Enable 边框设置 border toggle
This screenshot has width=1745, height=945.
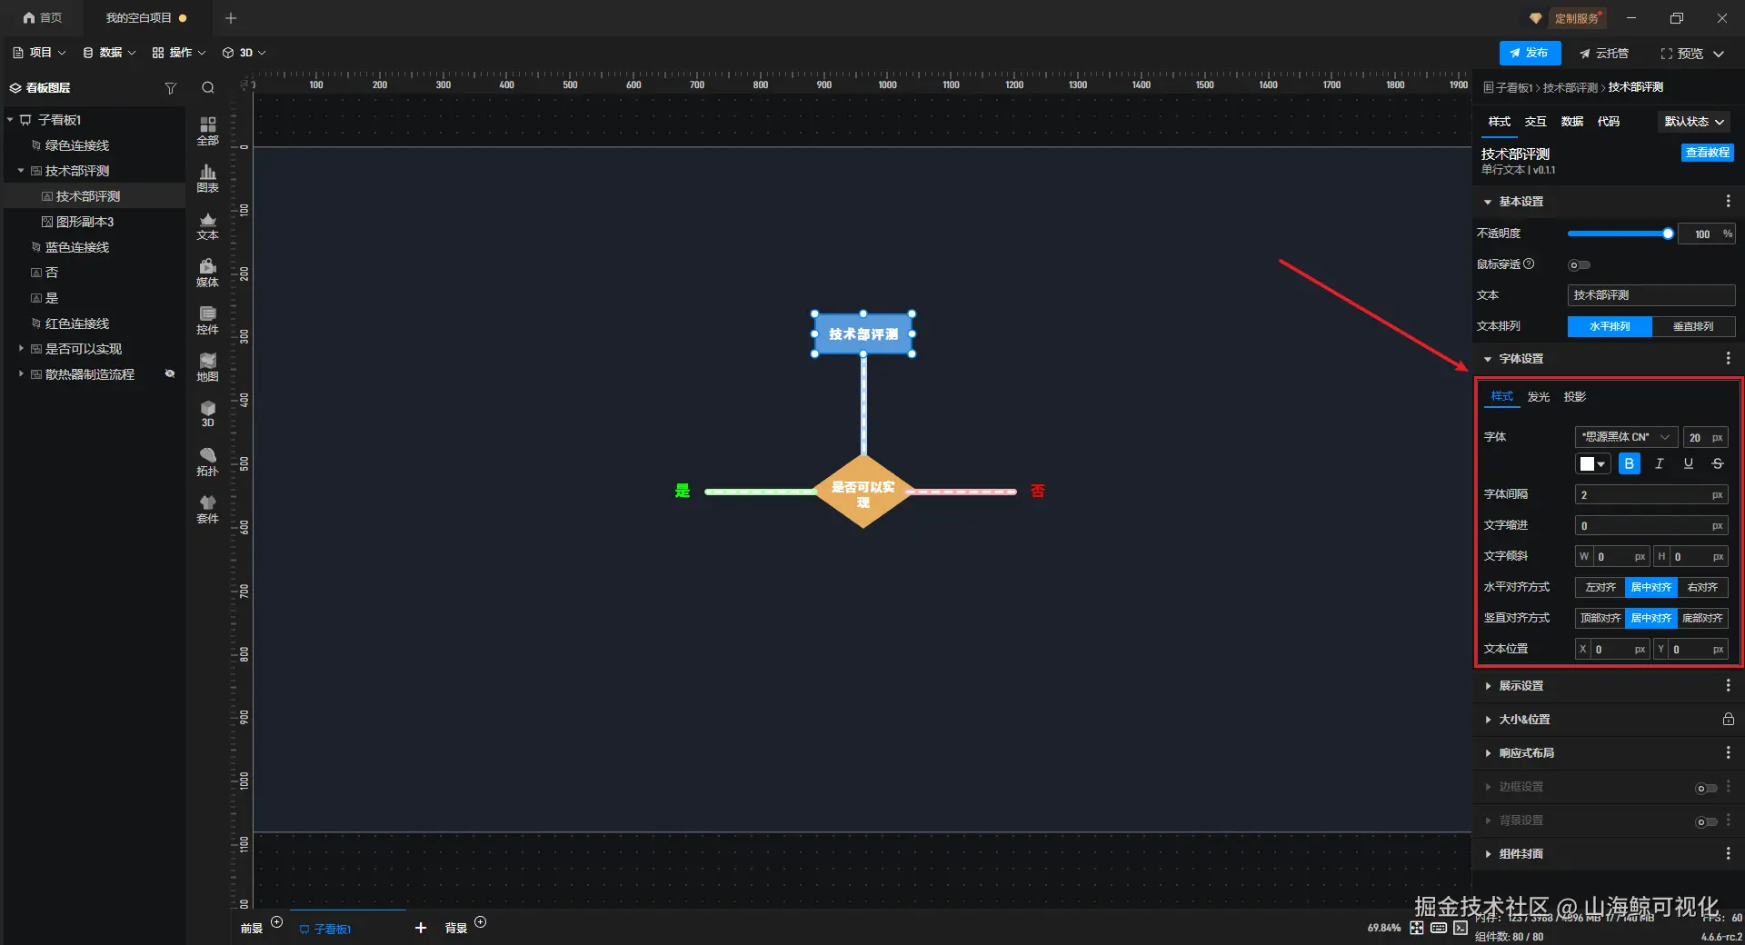[1706, 788]
